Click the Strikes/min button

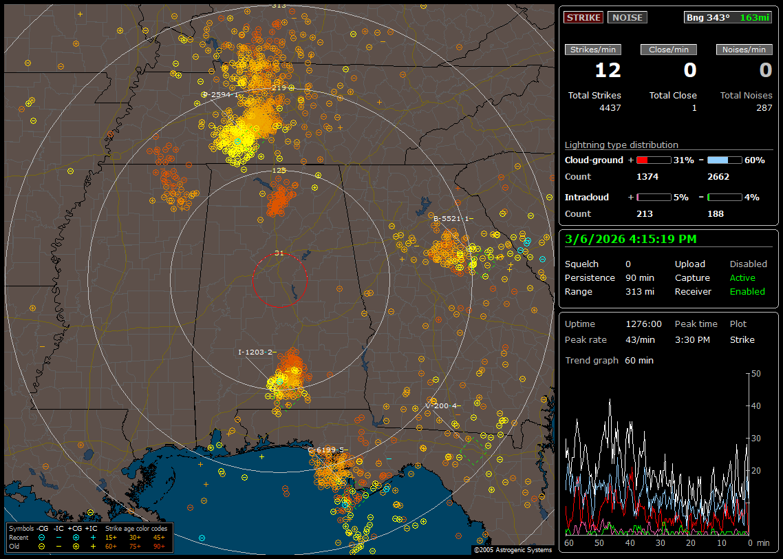(593, 50)
